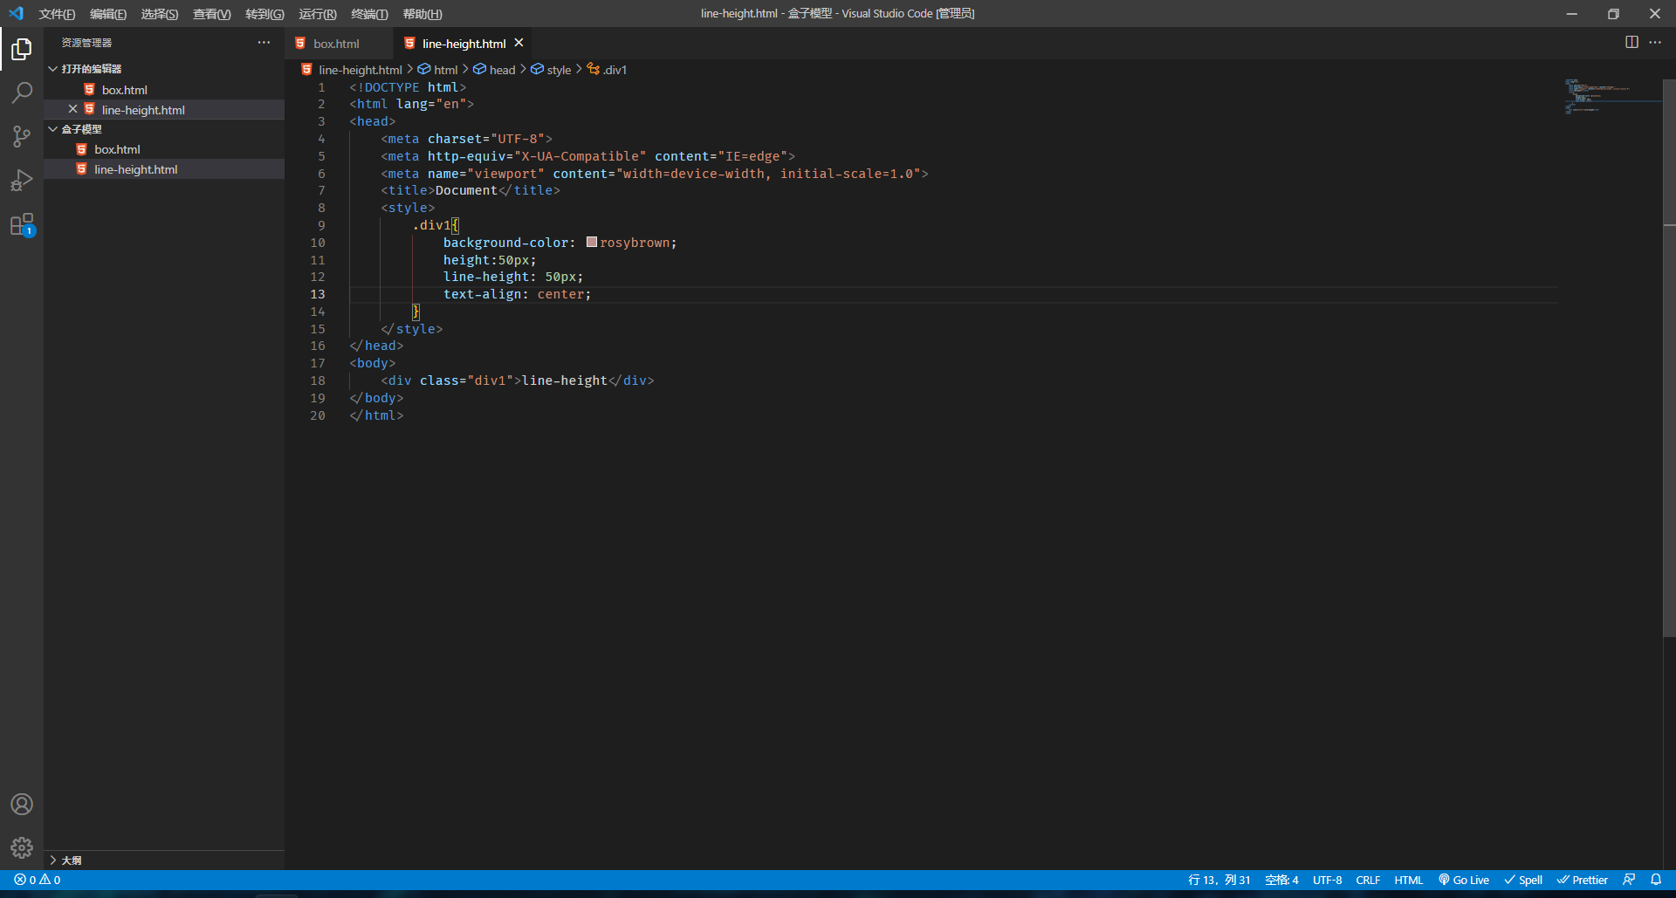The image size is (1676, 898).
Task: Split the editor to the right
Action: pyautogui.click(x=1631, y=42)
